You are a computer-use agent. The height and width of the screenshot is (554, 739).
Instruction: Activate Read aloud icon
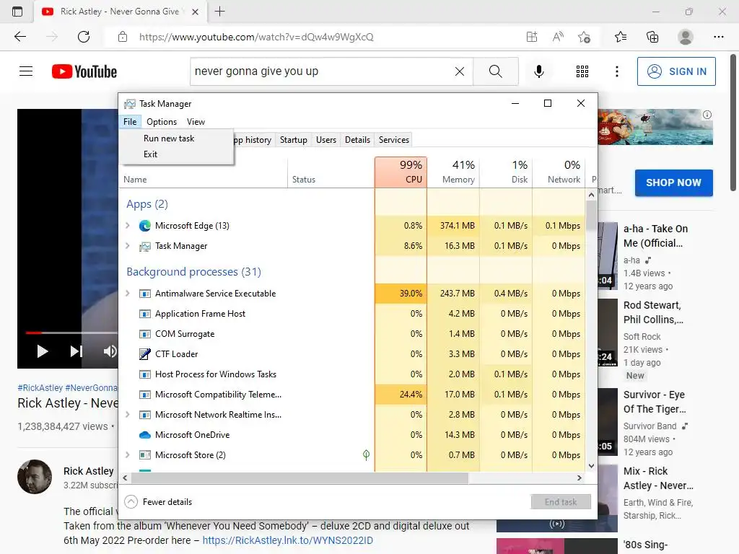[558, 37]
